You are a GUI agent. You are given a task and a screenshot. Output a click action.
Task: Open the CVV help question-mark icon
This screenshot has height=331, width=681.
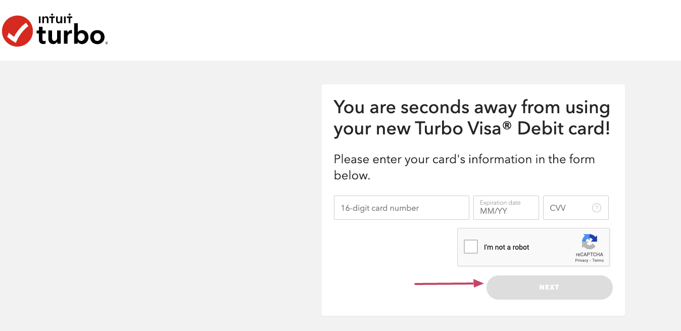coord(596,207)
